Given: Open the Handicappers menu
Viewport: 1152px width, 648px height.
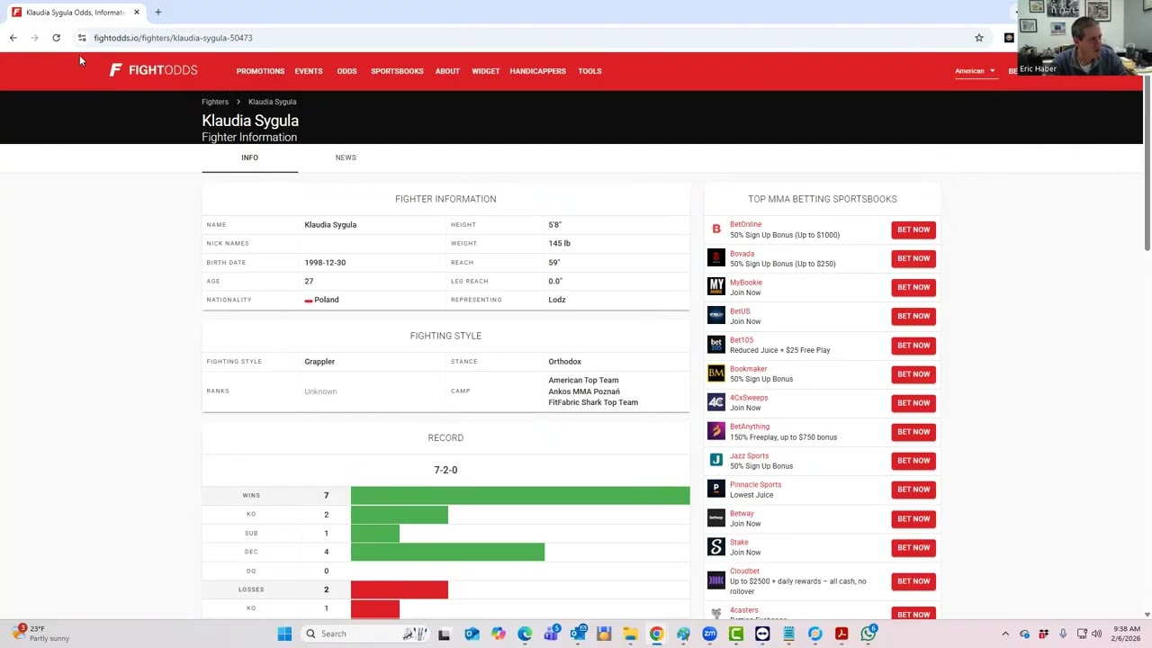Looking at the screenshot, I should [537, 71].
